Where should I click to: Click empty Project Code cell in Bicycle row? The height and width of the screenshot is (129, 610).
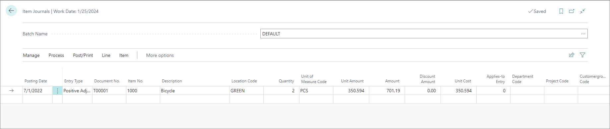pyautogui.click(x=561, y=91)
